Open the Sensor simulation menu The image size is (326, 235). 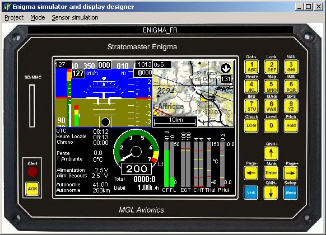75,18
